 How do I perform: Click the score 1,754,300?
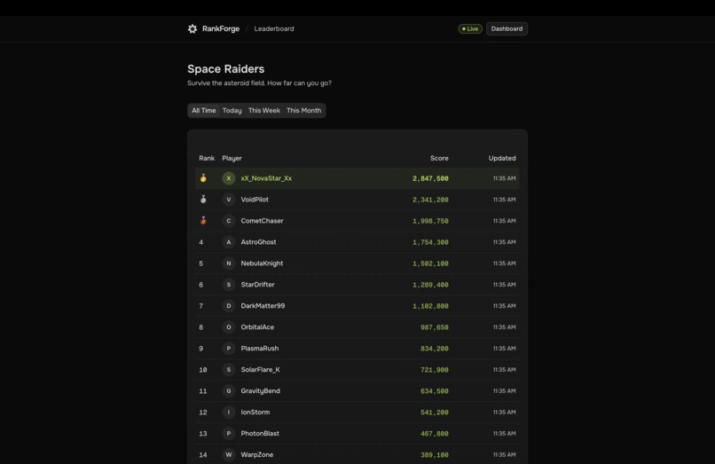click(x=430, y=242)
